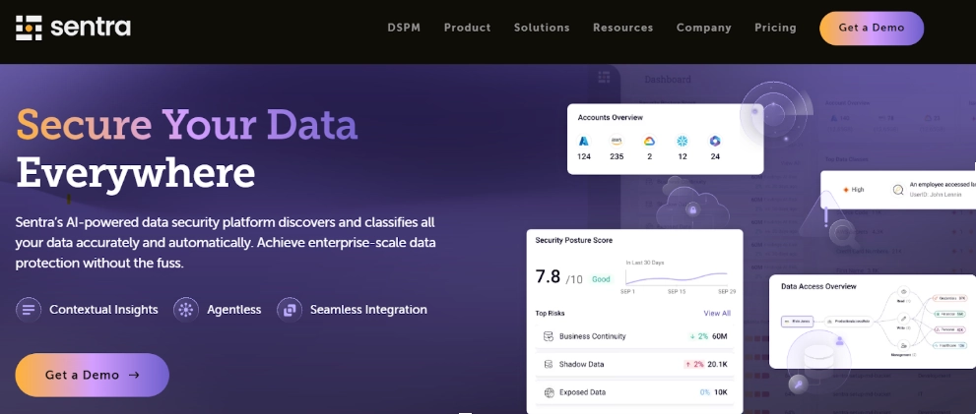Click the alert search magnifier icon
Viewport: 976px width, 414px height.
(x=898, y=190)
